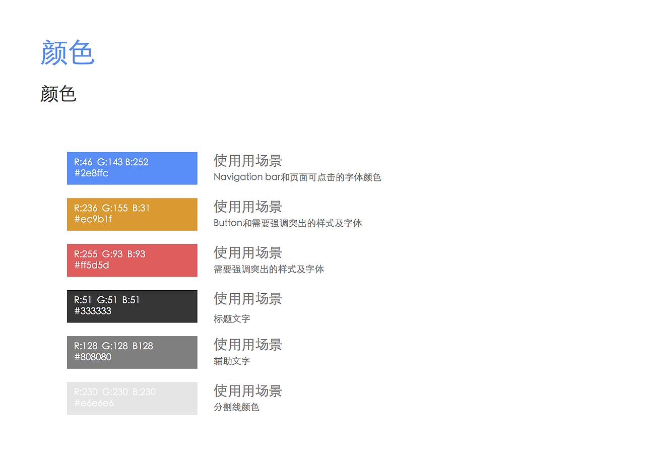645x456 pixels.
Task: Click the red #ff5d5d color swatch
Action: [132, 260]
